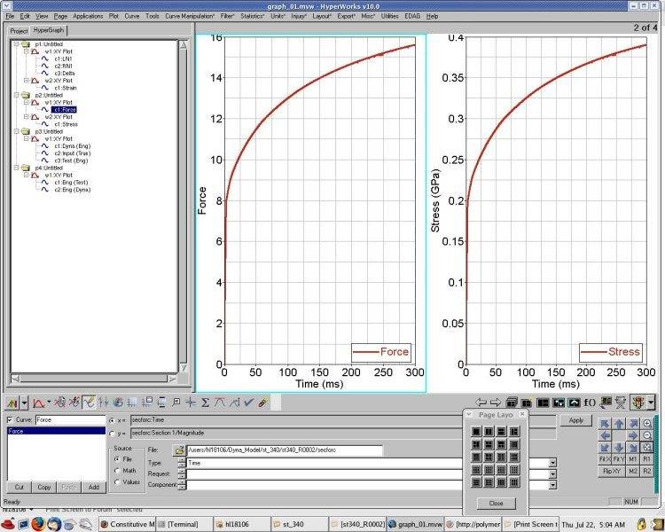Click the notes magnifier icon

[176, 403]
